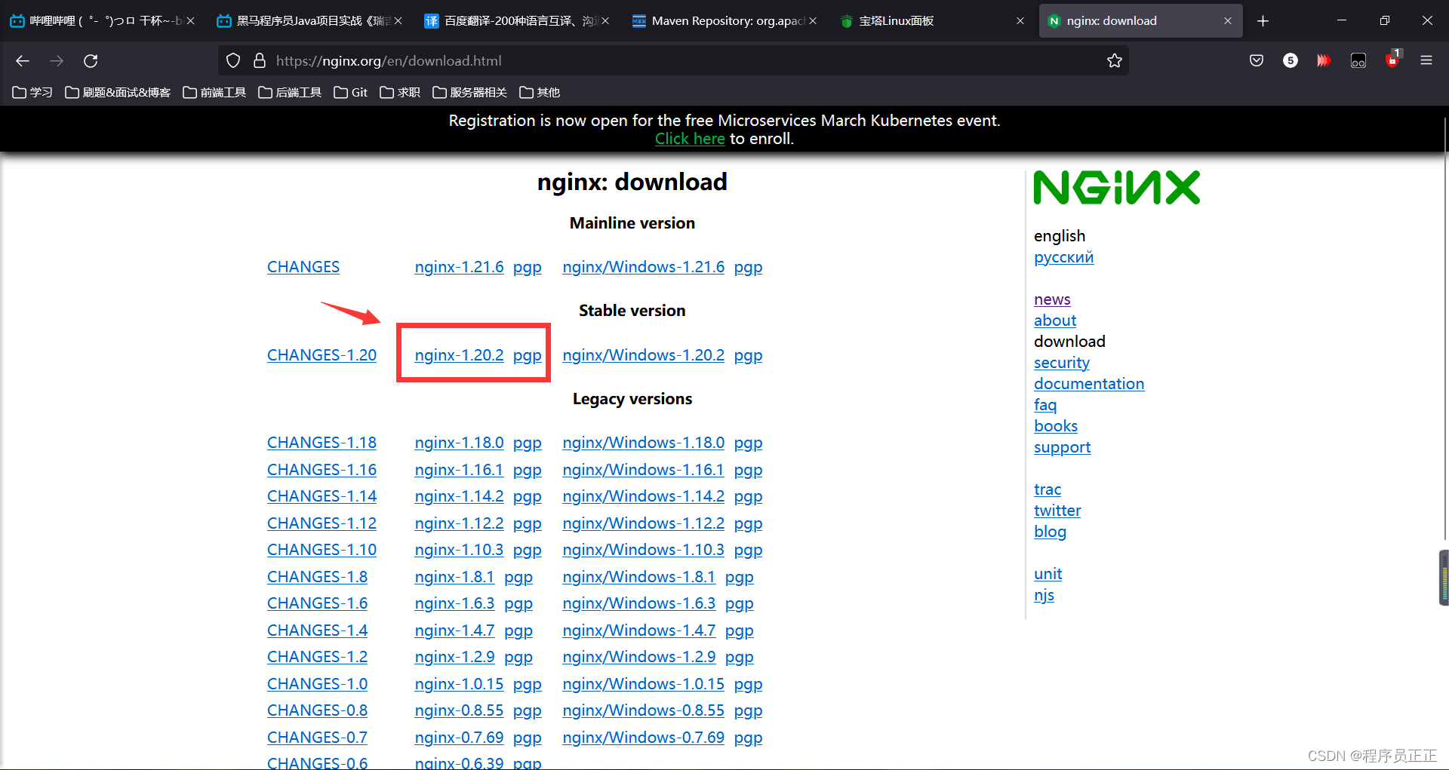This screenshot has width=1449, height=770.
Task: Open site security shield icon
Action: point(233,61)
